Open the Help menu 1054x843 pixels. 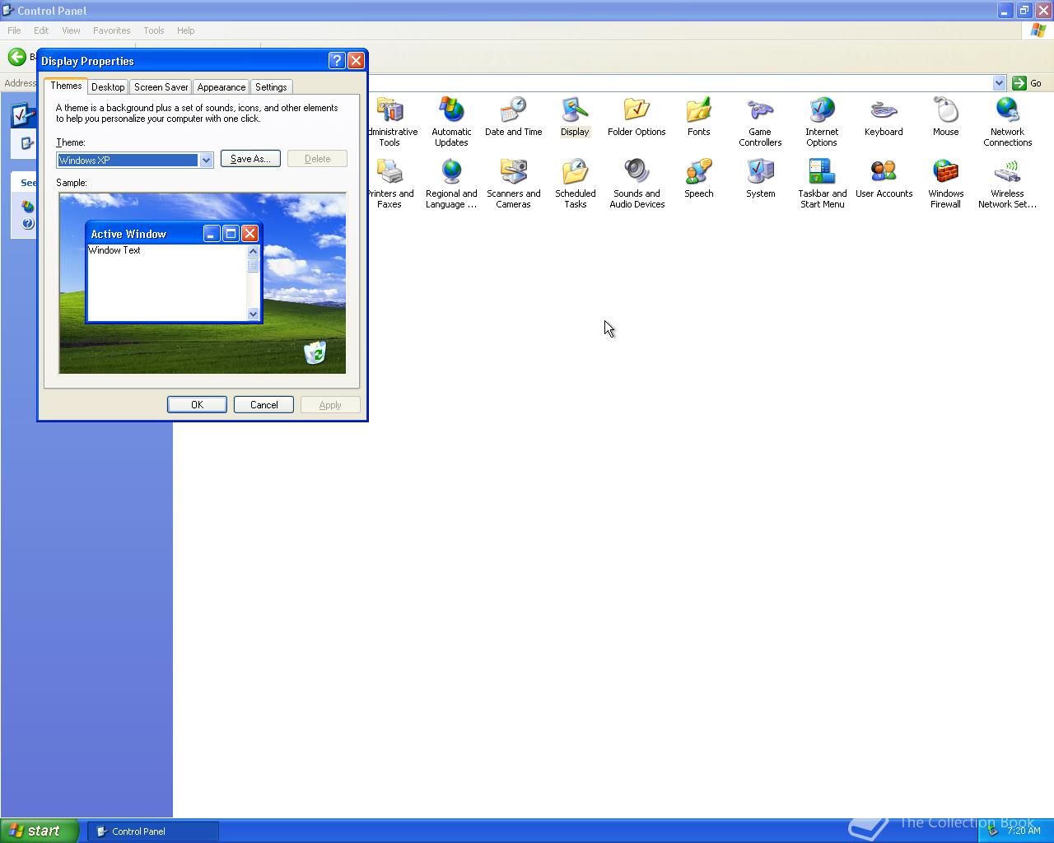[x=185, y=30]
